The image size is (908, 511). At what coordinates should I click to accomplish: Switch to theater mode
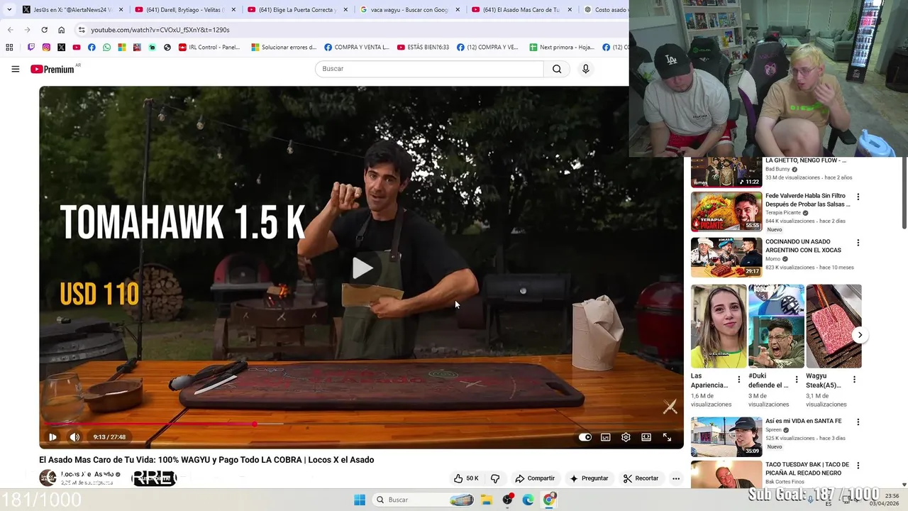point(646,437)
